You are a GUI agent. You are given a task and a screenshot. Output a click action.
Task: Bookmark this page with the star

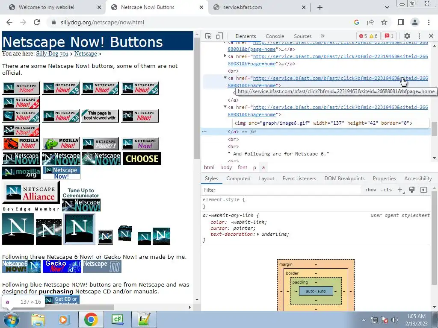point(384,22)
